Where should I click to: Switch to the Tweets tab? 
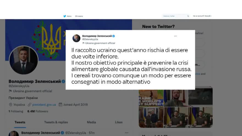20,122
